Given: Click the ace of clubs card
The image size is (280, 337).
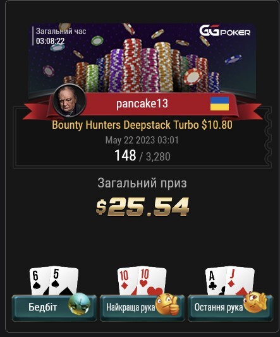Looking at the screenshot, I should [216, 281].
